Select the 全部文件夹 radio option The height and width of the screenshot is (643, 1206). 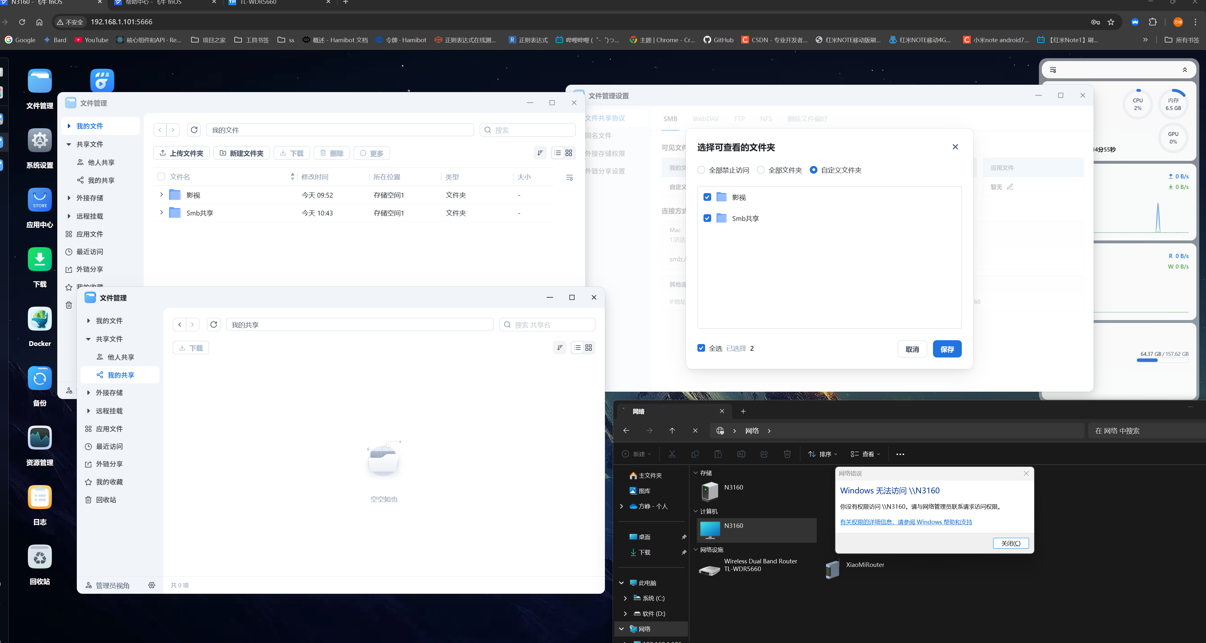coord(761,170)
